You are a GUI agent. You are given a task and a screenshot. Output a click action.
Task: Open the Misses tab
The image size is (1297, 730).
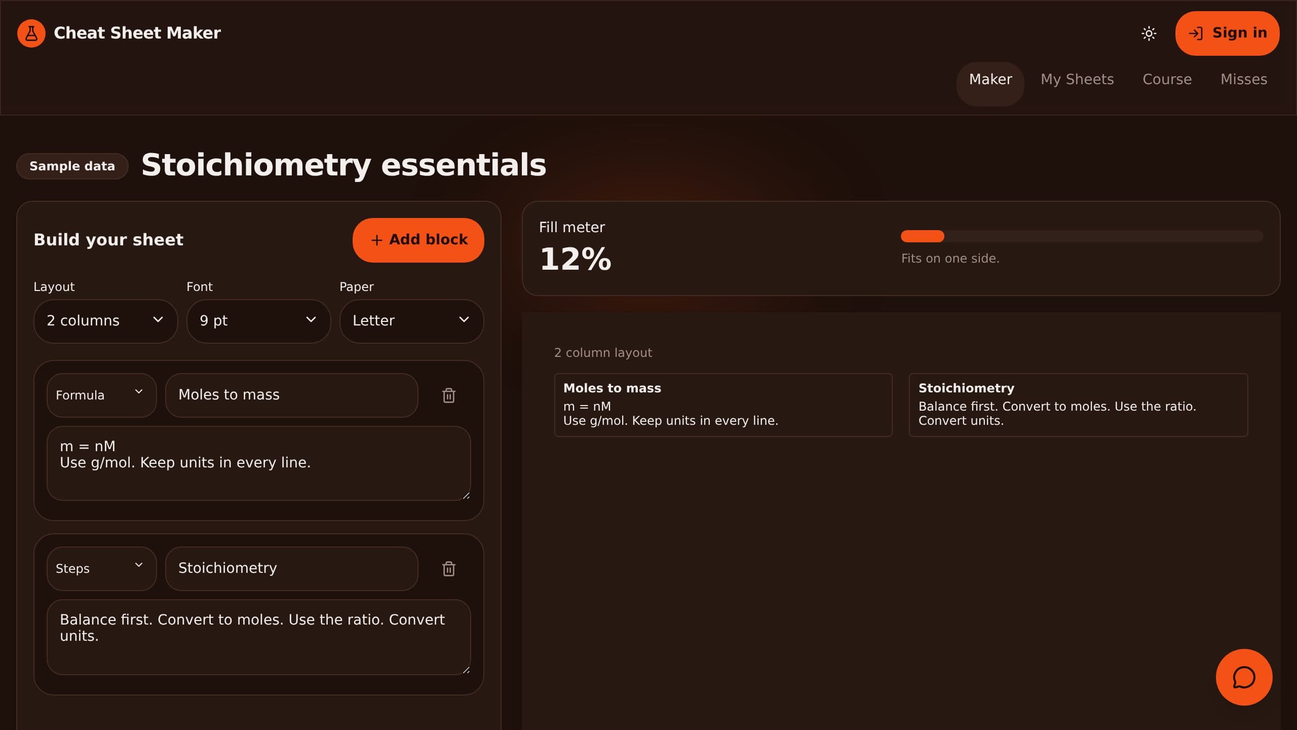1243,80
